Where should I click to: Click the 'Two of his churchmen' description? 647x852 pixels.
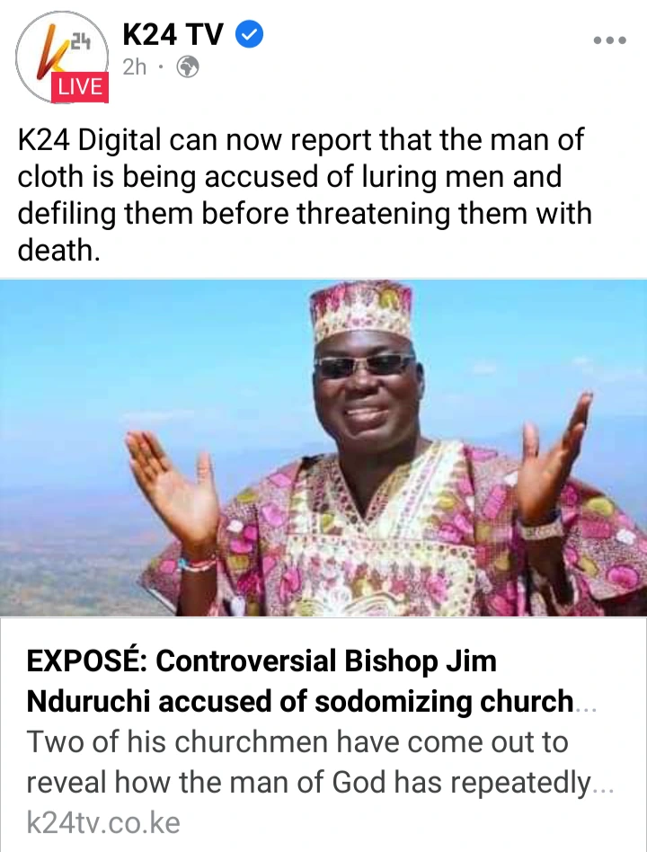(x=320, y=762)
